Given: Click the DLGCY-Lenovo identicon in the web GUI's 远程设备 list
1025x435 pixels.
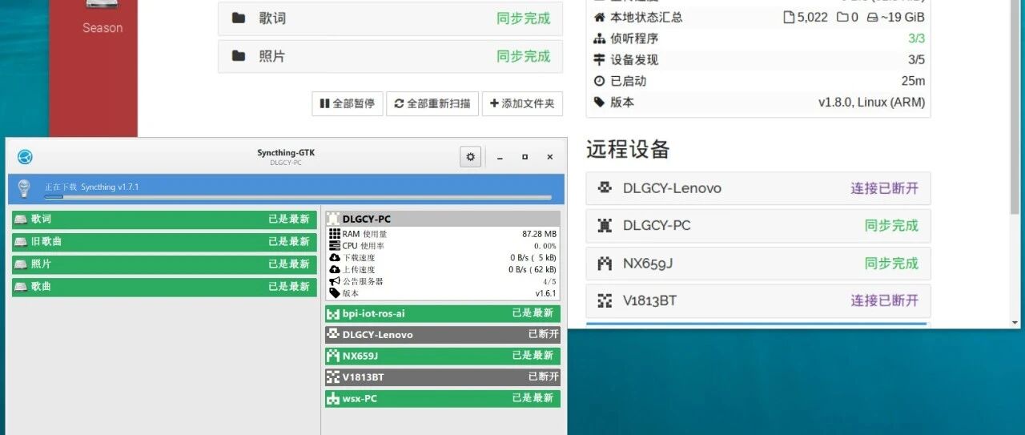Looking at the screenshot, I should [605, 188].
